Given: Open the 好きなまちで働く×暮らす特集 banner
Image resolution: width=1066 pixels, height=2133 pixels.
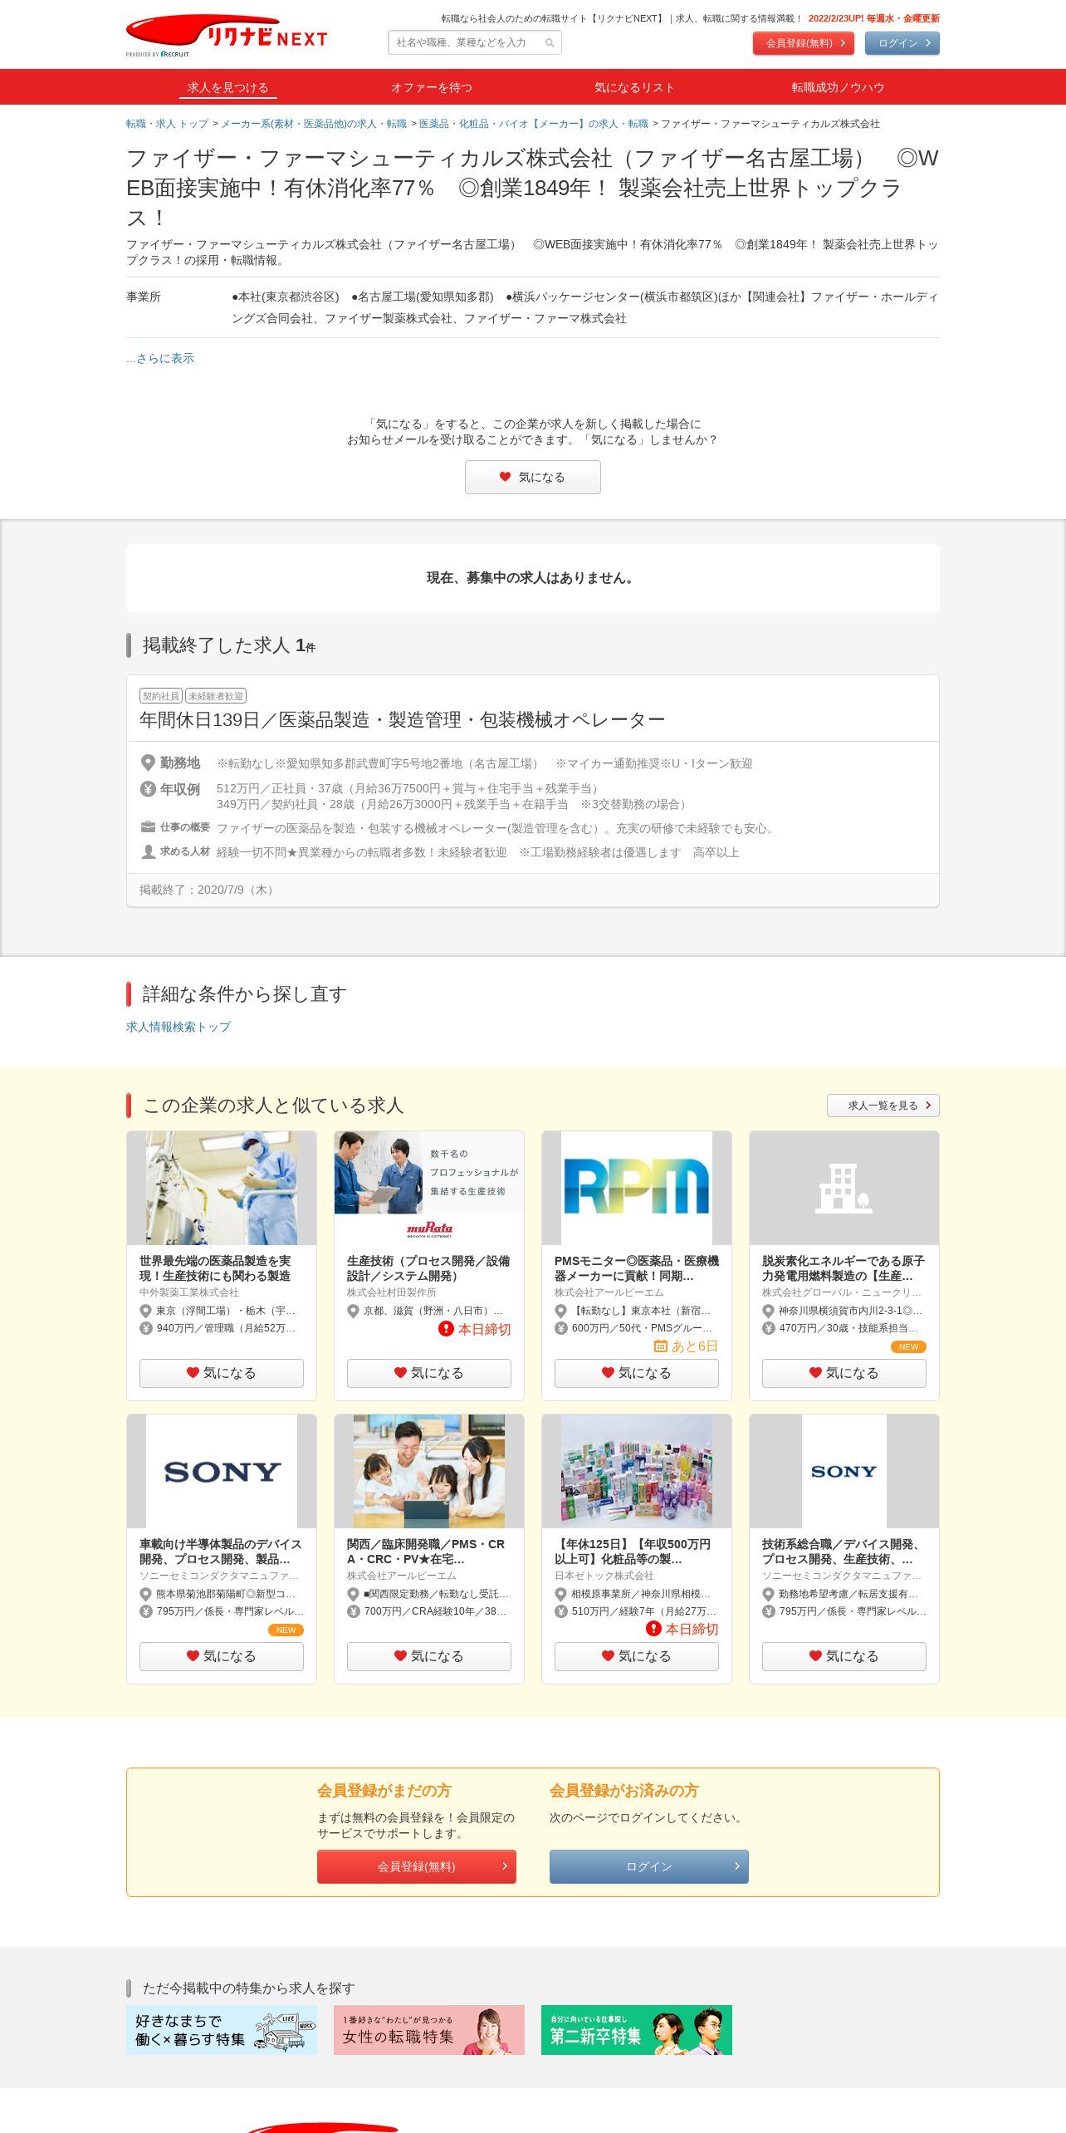Looking at the screenshot, I should pyautogui.click(x=222, y=2030).
